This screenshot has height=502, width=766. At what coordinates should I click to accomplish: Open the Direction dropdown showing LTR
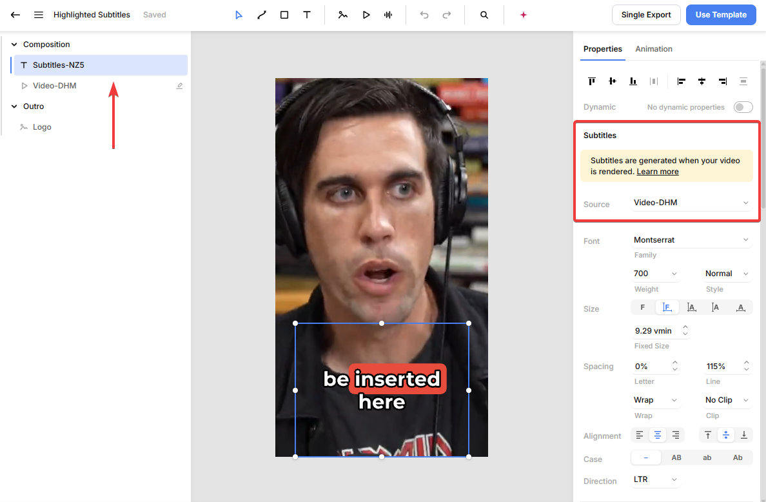tap(656, 479)
